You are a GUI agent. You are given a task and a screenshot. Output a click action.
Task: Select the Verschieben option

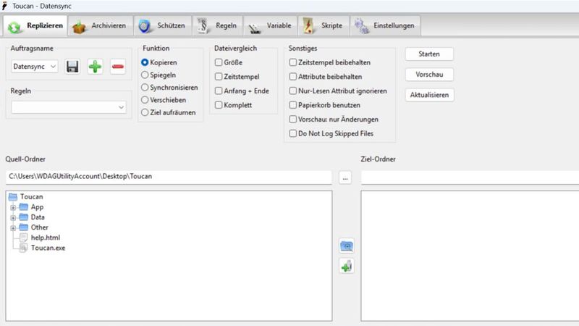[145, 100]
